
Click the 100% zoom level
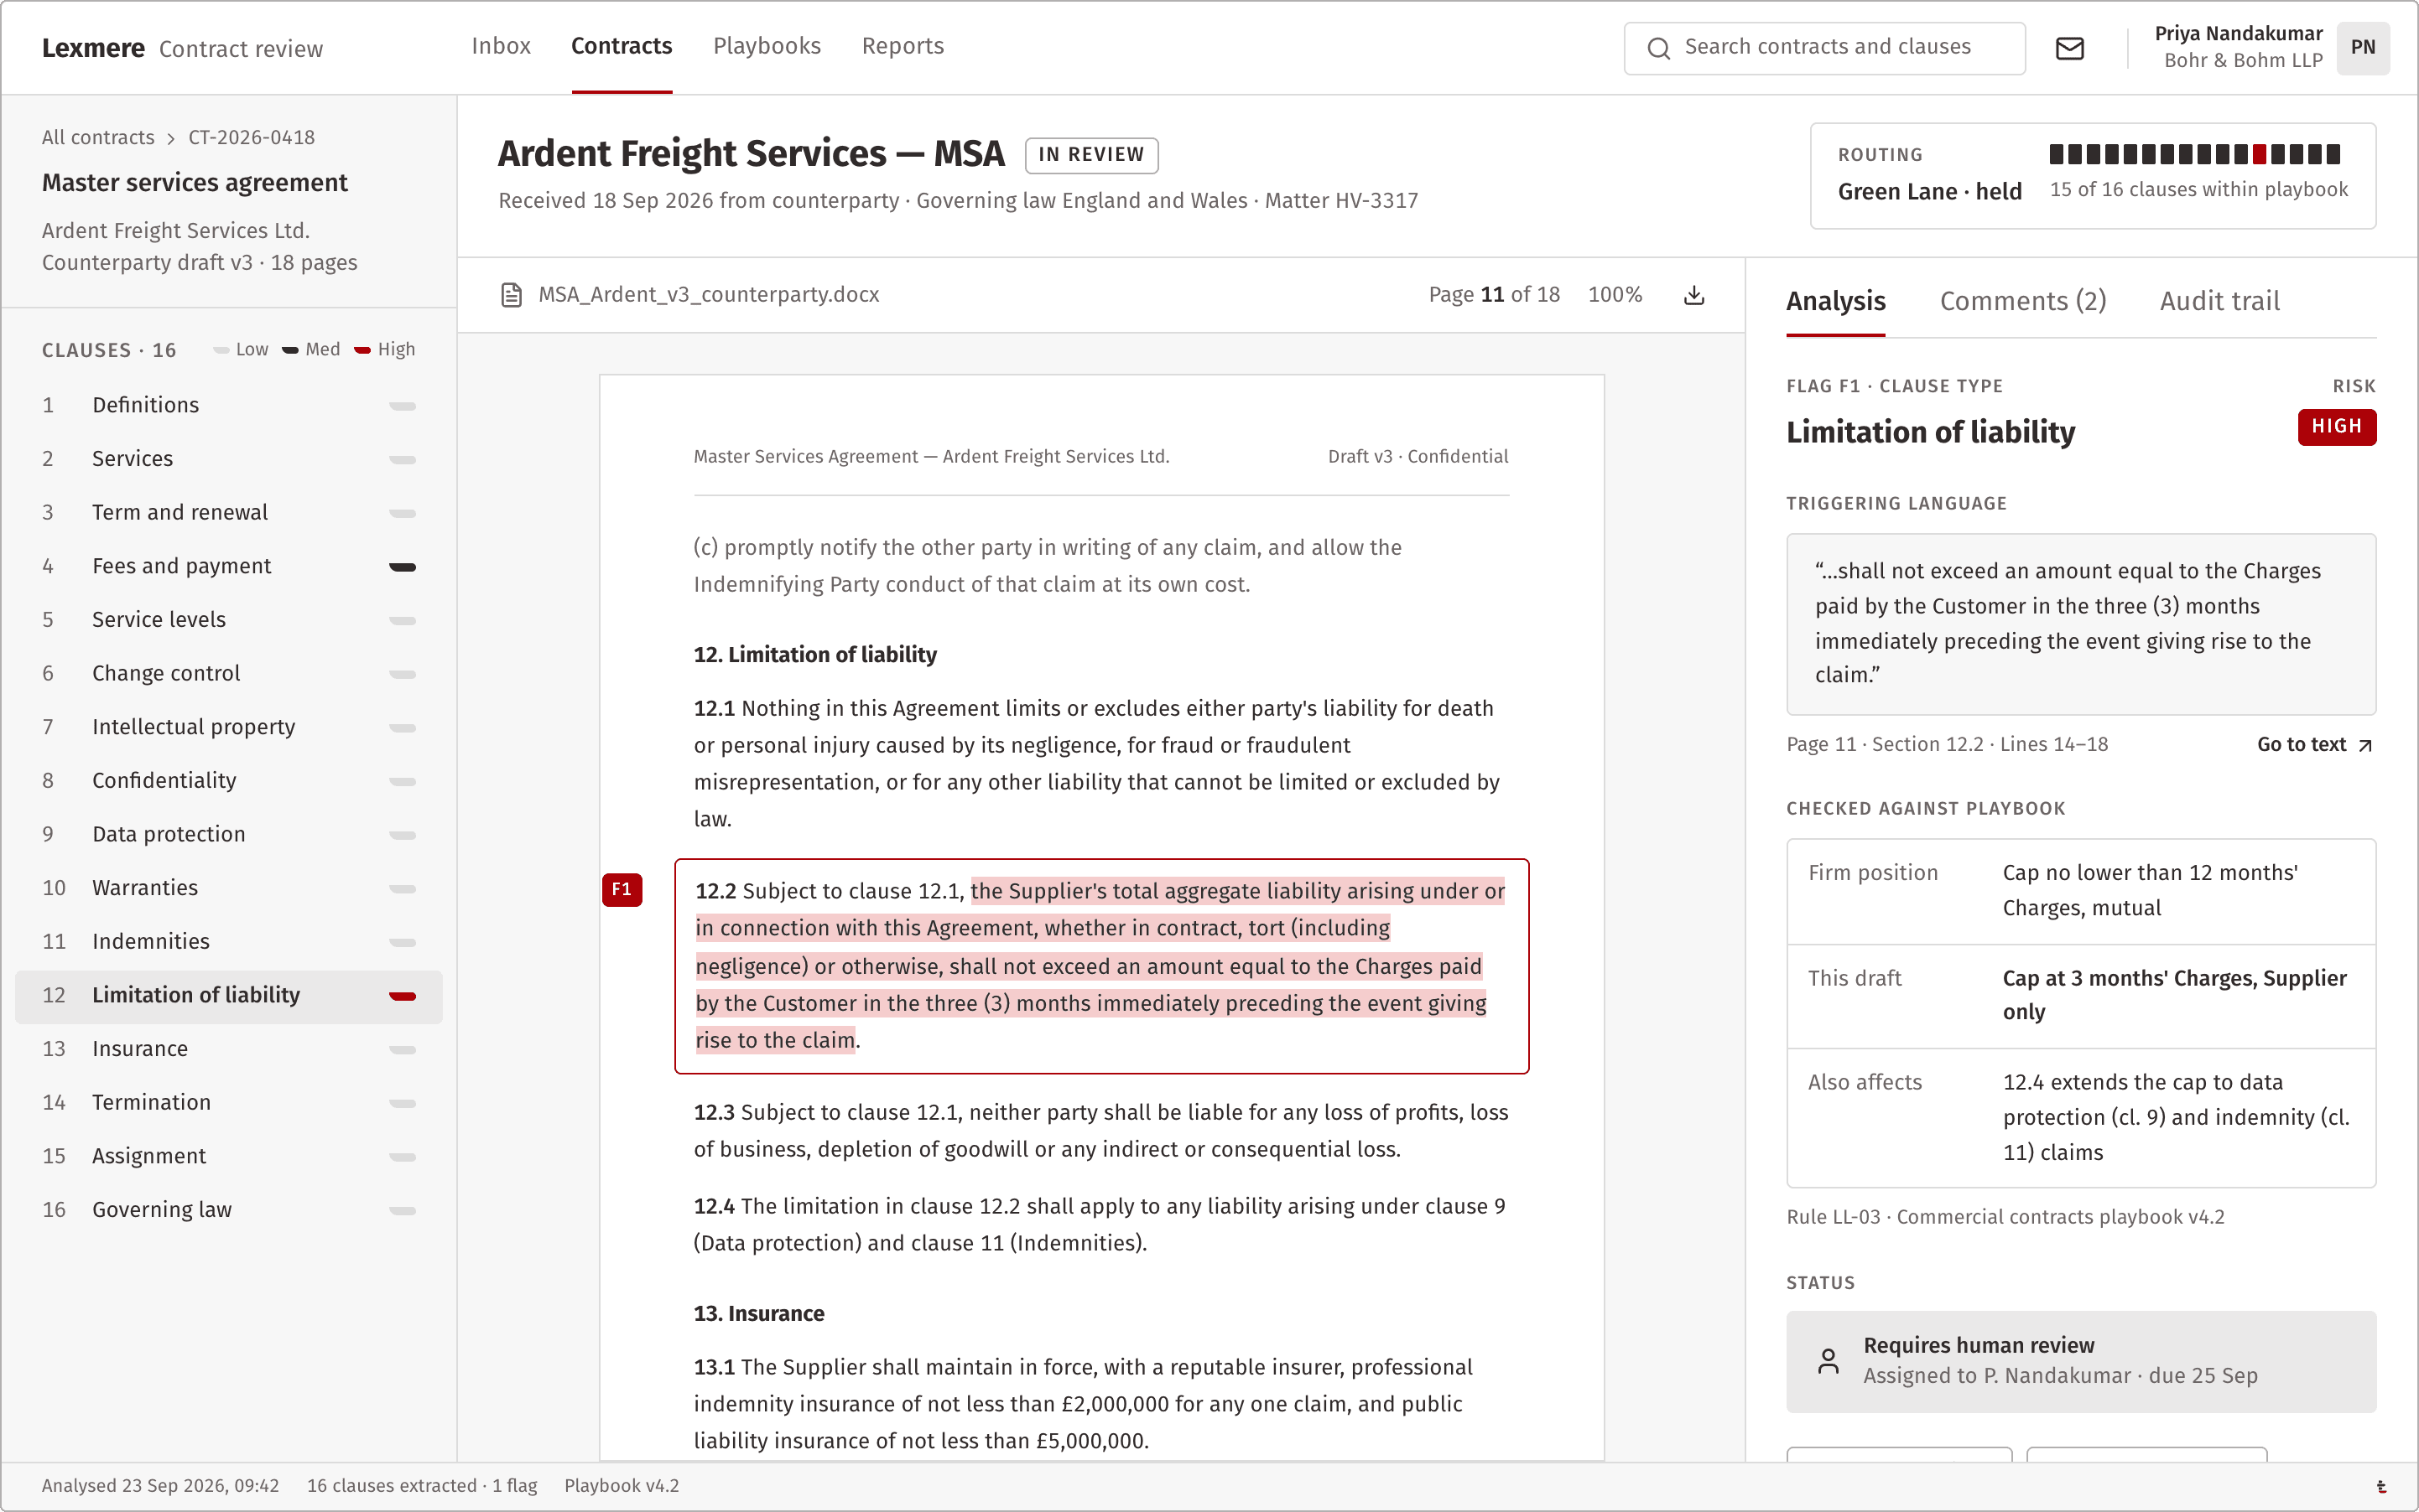[x=1615, y=295]
